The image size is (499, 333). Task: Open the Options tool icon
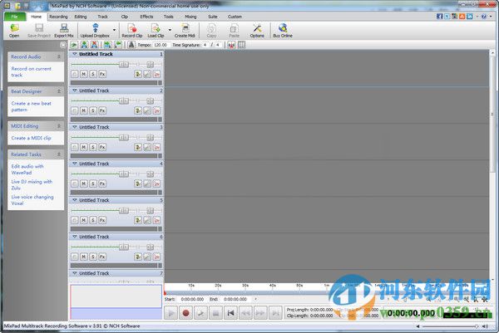[x=257, y=31]
